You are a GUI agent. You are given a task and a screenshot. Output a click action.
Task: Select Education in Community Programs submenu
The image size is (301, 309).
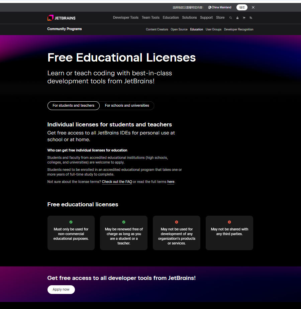coord(197,29)
